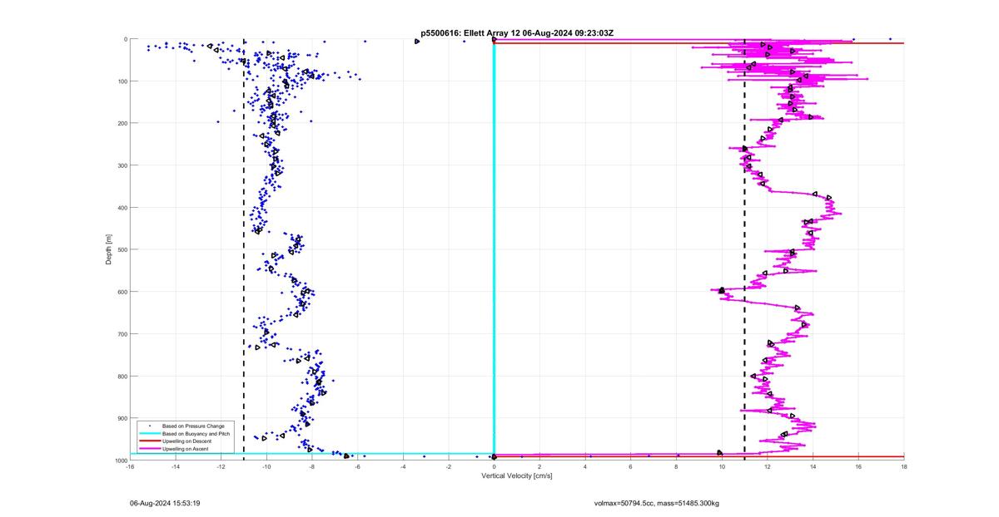Viewport: 999px width, 517px height.
Task: Click the '-6' tick on the velocity axis
Action: (358, 467)
